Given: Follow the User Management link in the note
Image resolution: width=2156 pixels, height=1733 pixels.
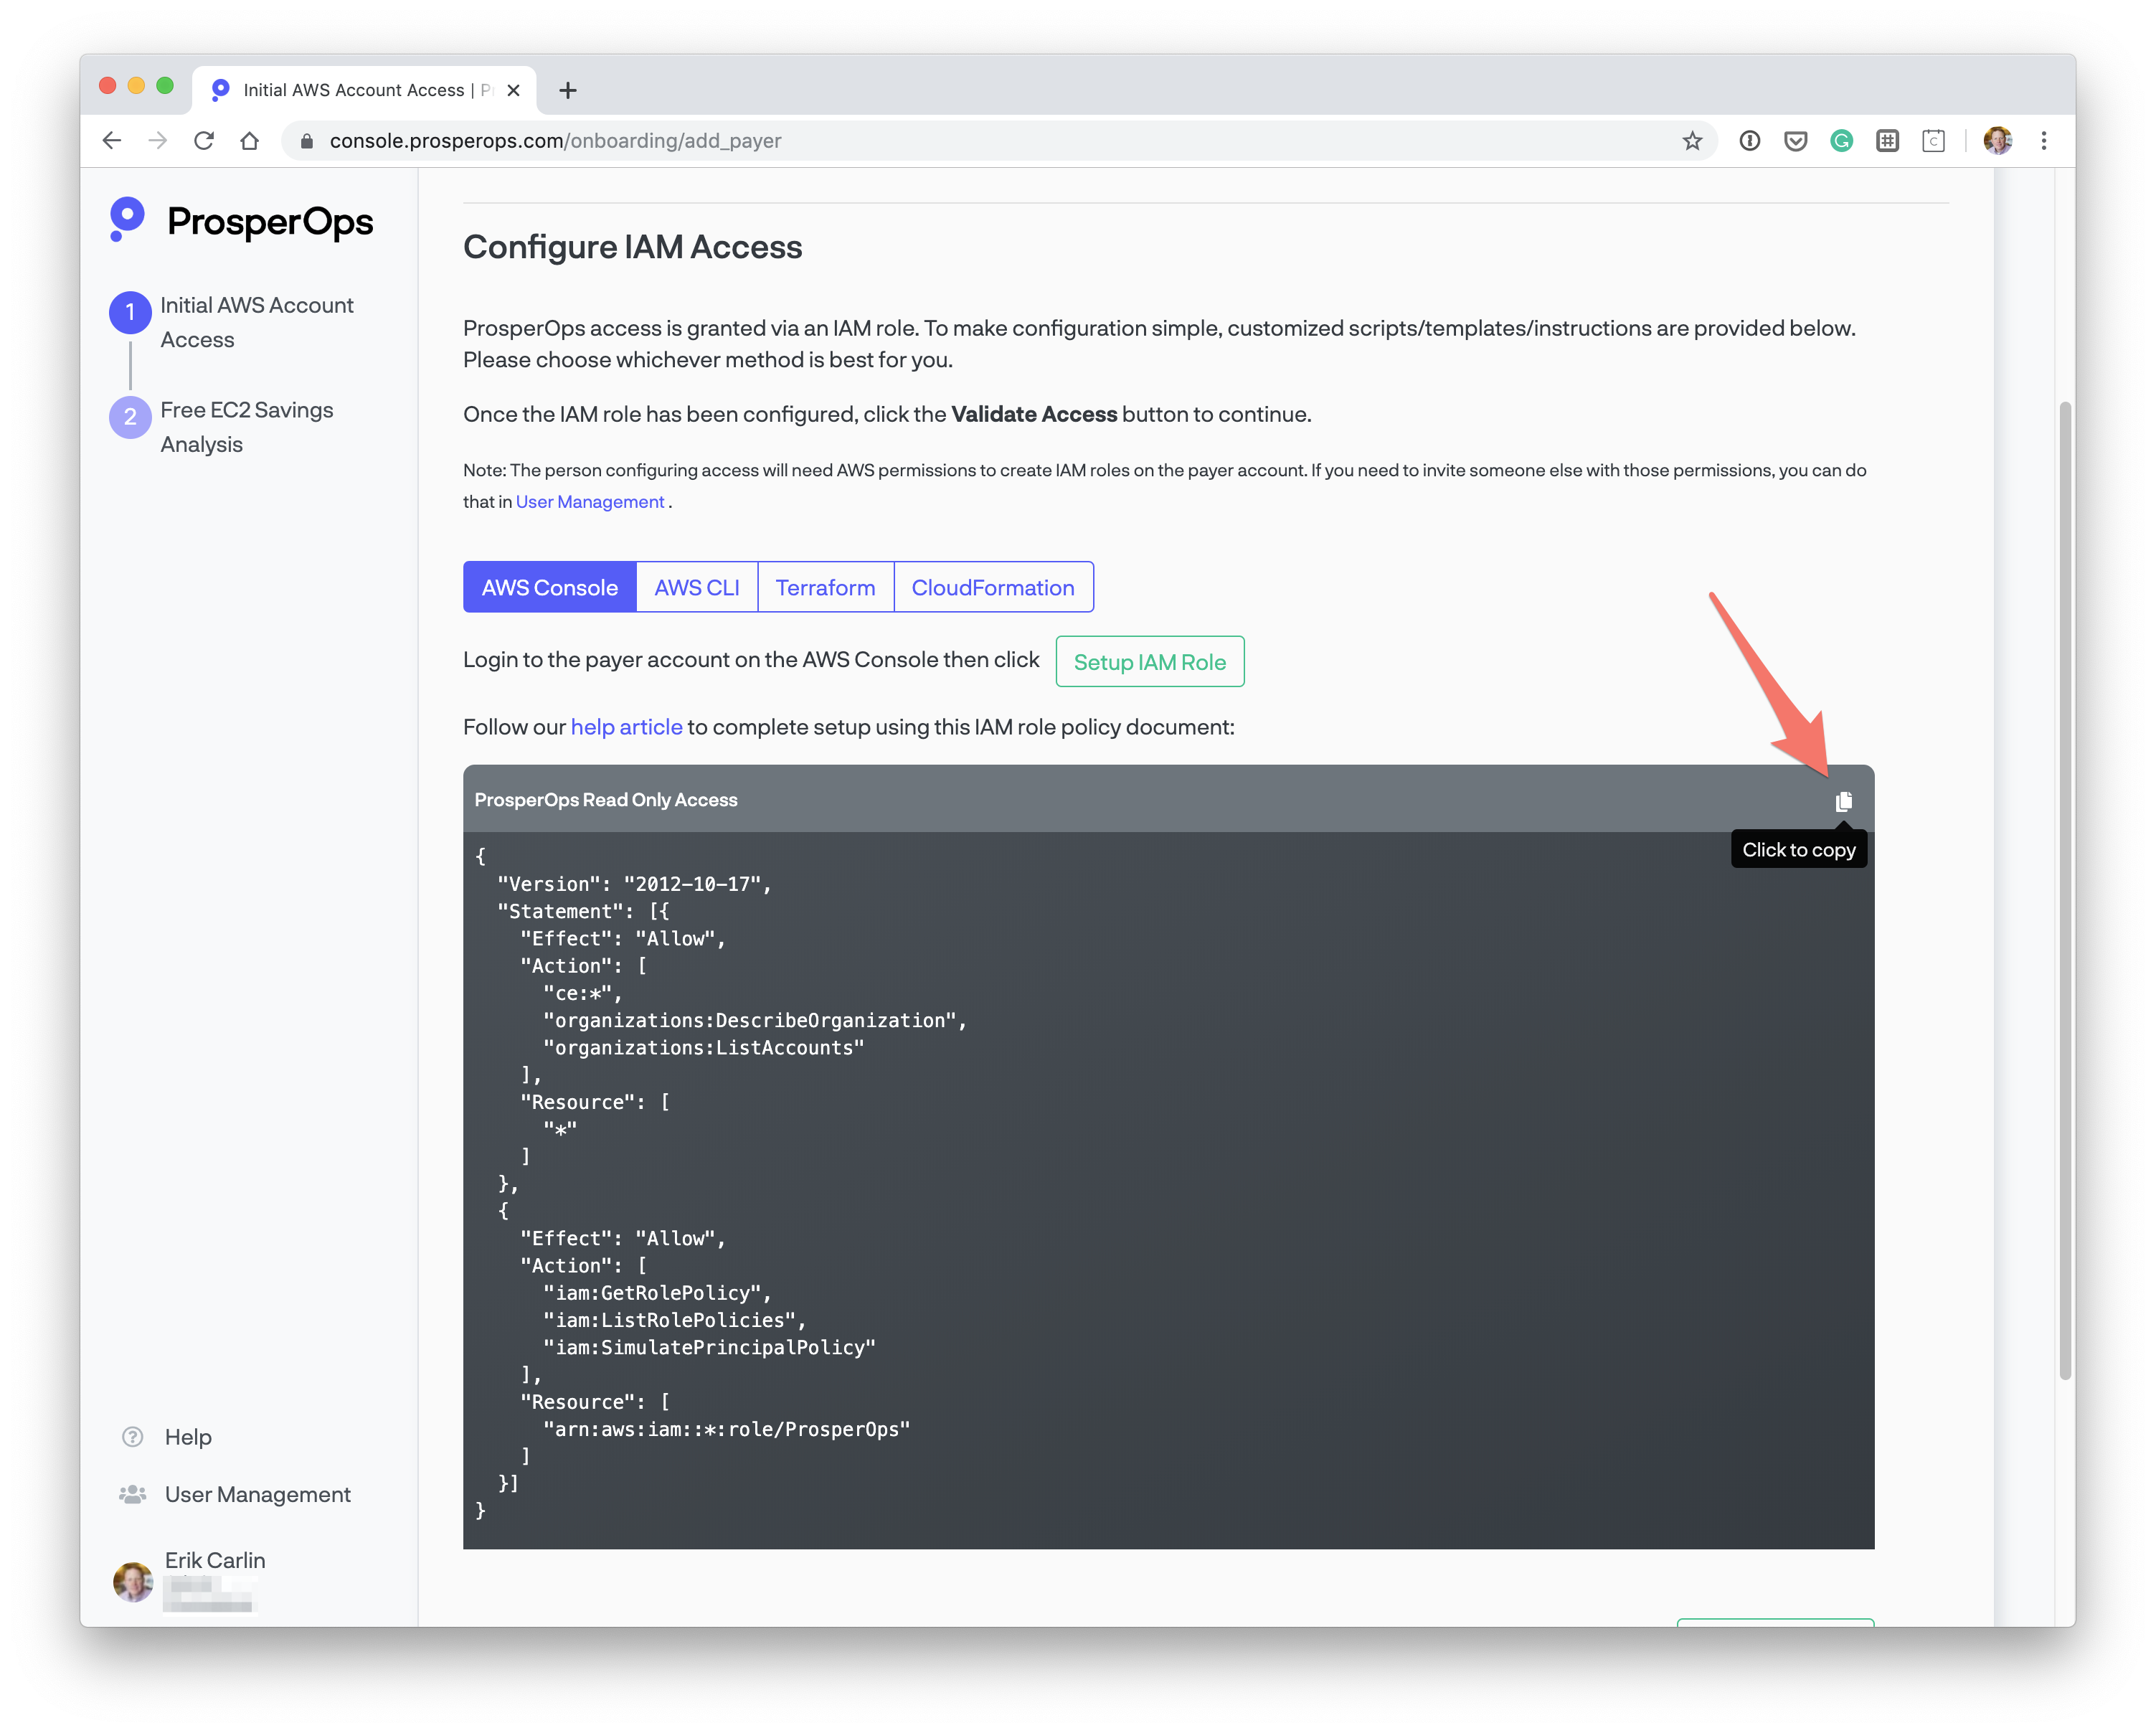Looking at the screenshot, I should click(590, 502).
